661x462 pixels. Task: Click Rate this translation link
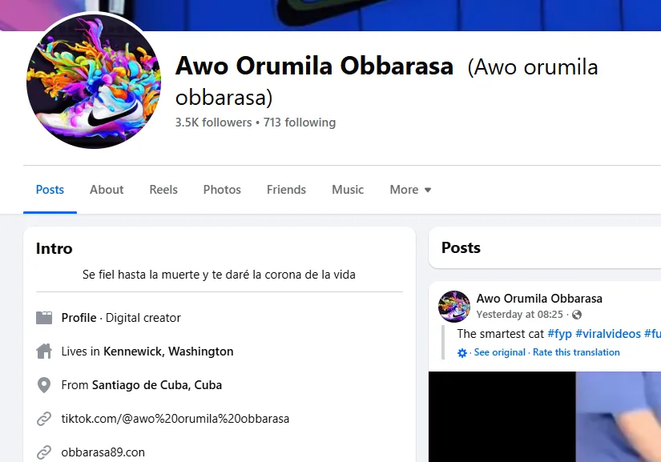click(576, 352)
